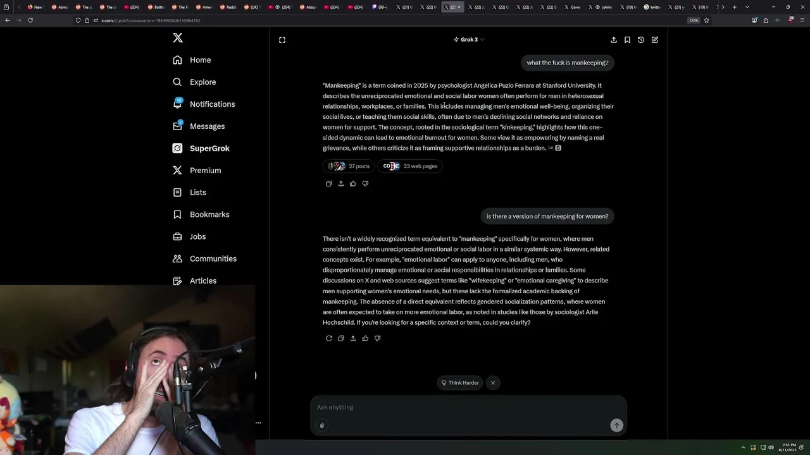810x455 pixels.
Task: Open the list all tabs dropdown
Action: [747, 7]
